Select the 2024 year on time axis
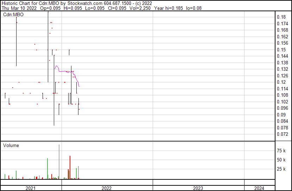 pos(259,188)
